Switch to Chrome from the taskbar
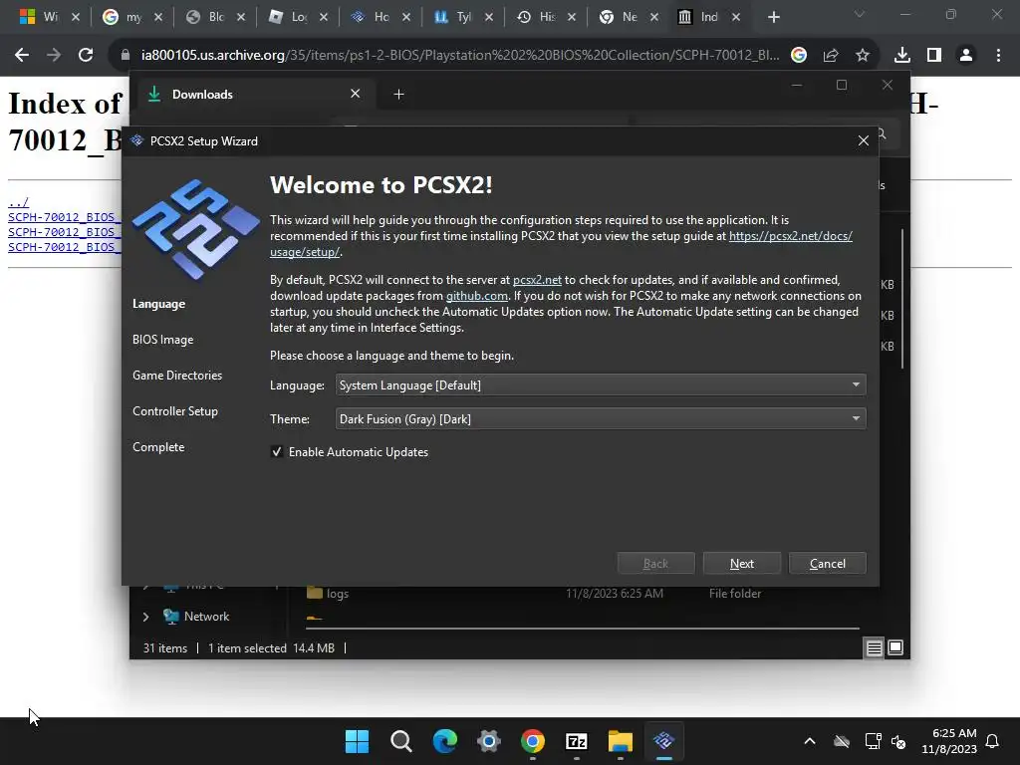This screenshot has height=765, width=1020. click(533, 741)
